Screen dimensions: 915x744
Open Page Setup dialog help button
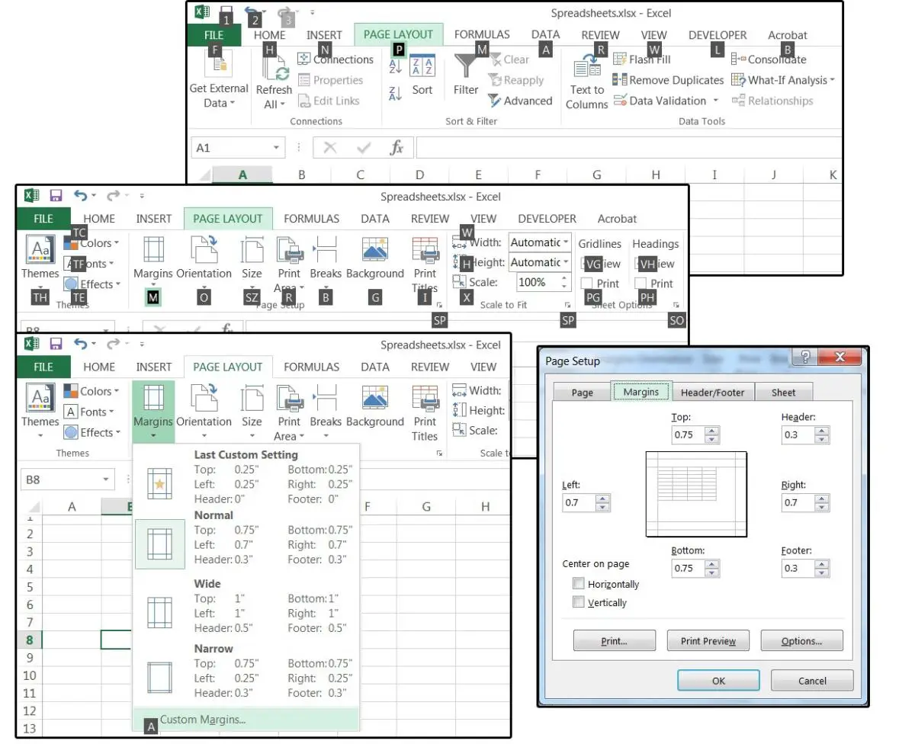pos(805,356)
